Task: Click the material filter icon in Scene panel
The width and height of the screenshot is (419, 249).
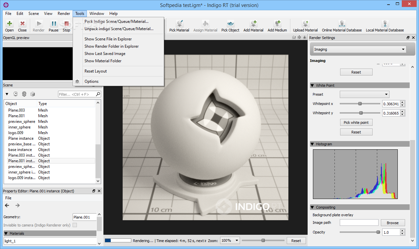Action: (24, 94)
